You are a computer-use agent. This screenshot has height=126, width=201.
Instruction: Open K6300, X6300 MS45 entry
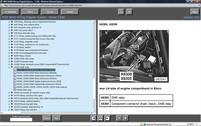click(x=39, y=84)
